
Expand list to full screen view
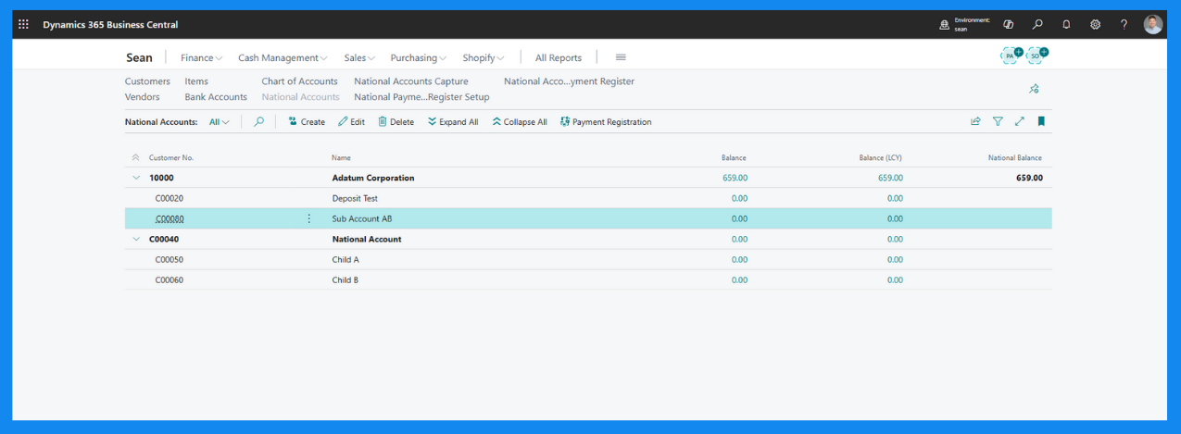click(1020, 121)
